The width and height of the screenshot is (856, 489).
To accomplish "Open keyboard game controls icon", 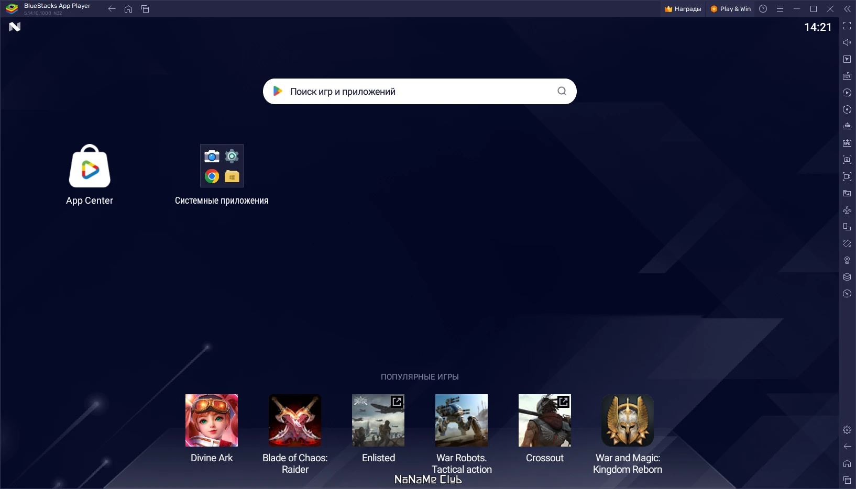I will (x=847, y=76).
